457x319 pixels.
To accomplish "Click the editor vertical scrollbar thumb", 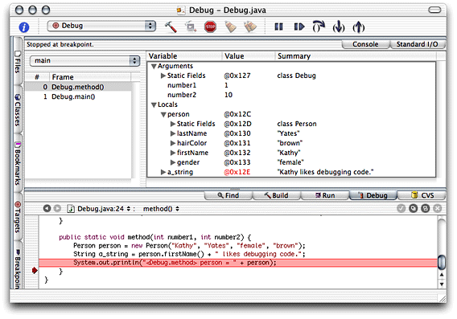I will click(442, 262).
